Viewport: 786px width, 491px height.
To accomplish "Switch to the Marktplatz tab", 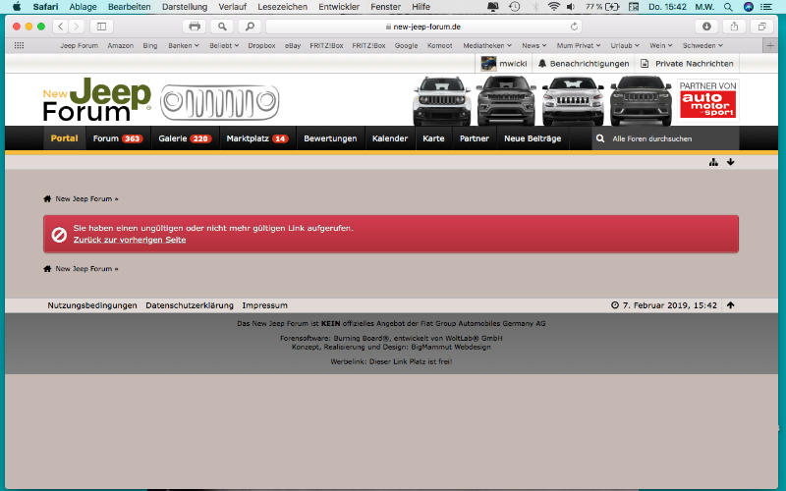I will pos(256,138).
